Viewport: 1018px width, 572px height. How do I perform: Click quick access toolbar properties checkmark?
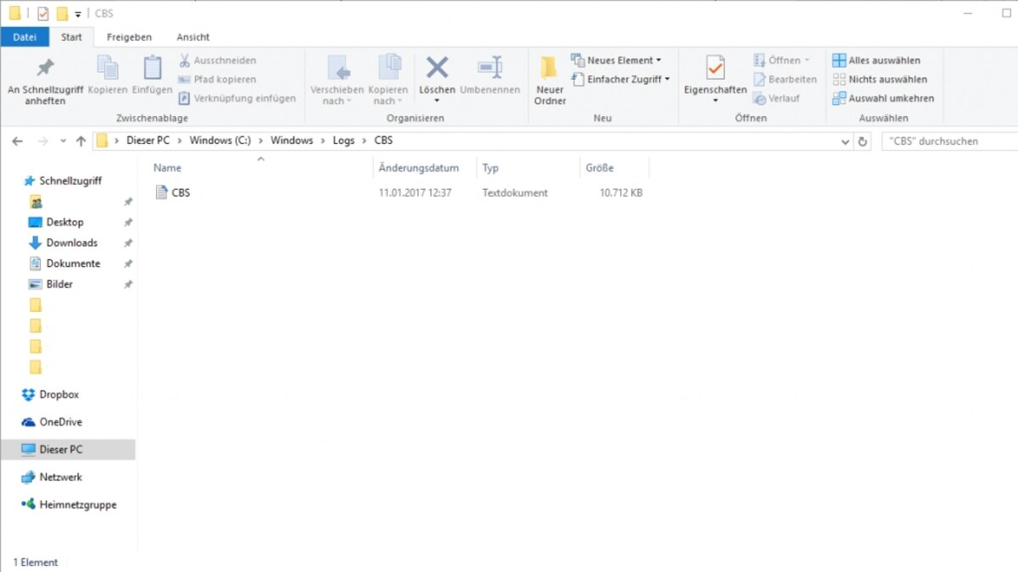point(43,14)
